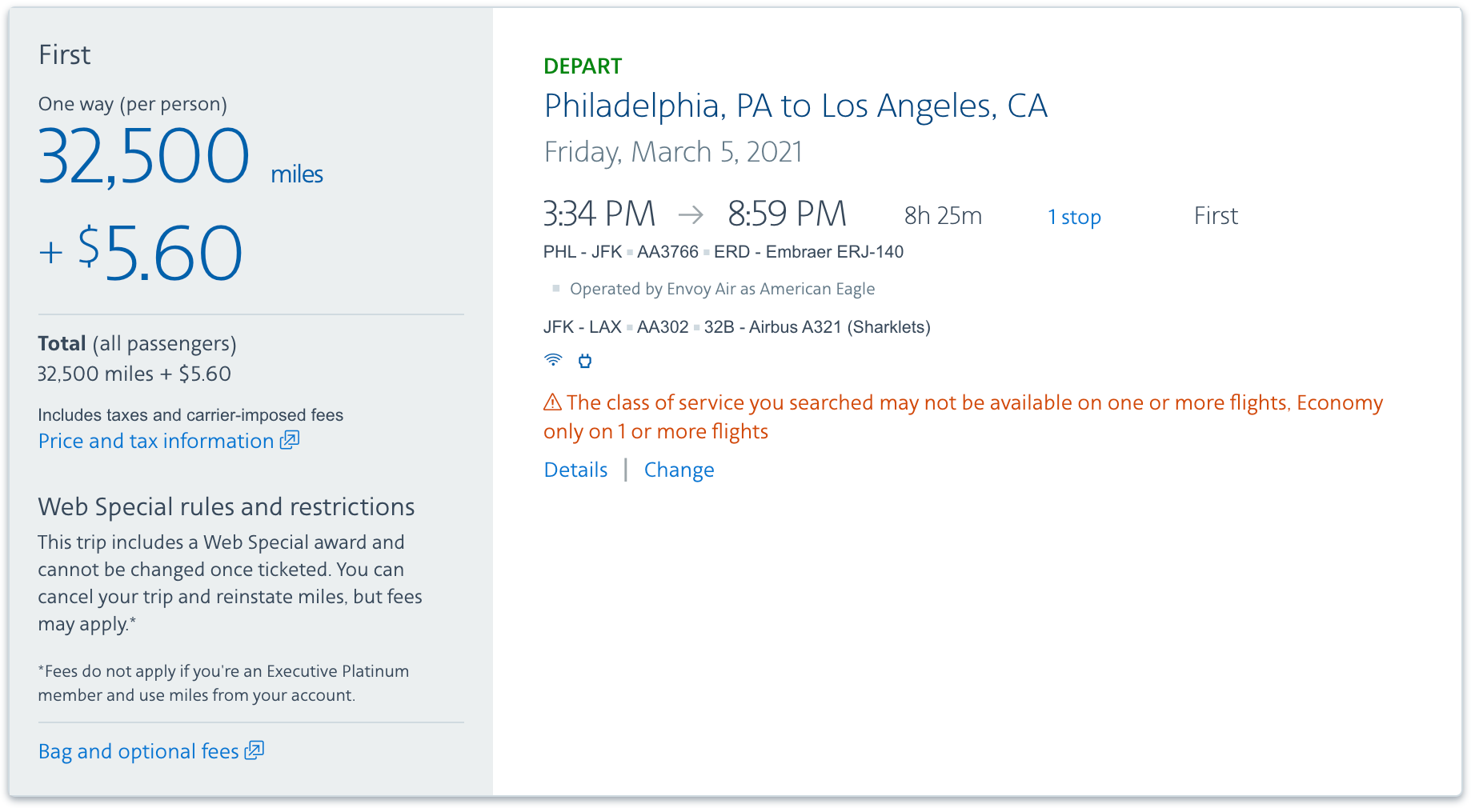Image resolution: width=1471 pixels, height=808 pixels.
Task: Click the PHL - JFK AA3766 segment line
Action: (723, 252)
